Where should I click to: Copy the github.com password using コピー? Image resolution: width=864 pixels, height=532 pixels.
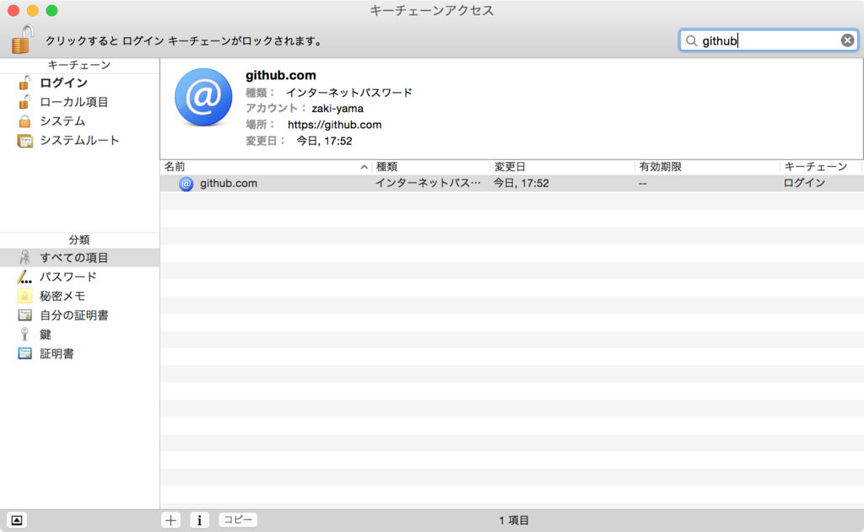click(237, 519)
